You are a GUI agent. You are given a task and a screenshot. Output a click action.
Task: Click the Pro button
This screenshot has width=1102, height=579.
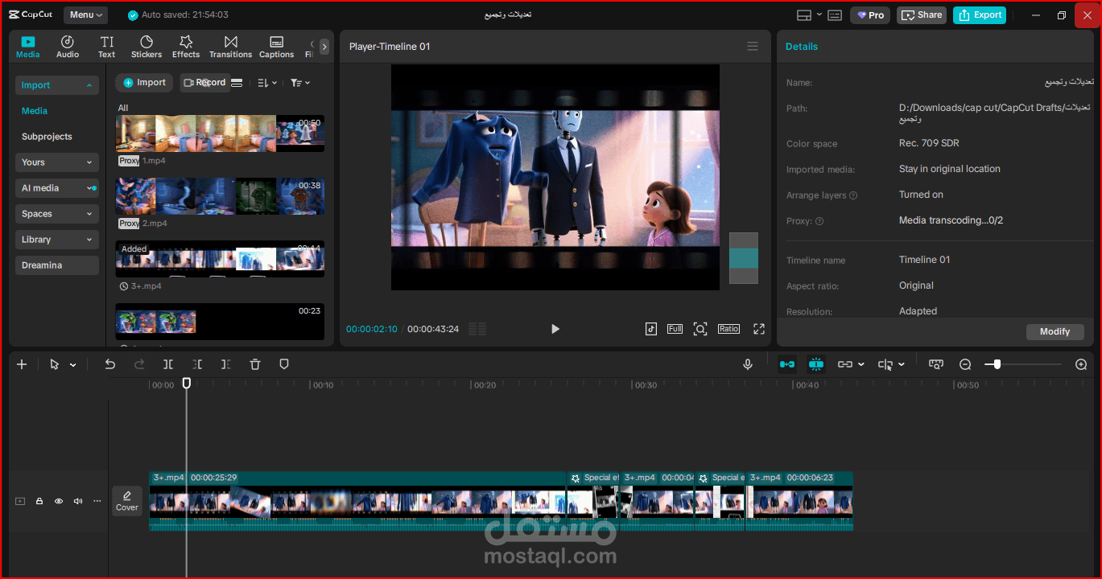pos(871,14)
